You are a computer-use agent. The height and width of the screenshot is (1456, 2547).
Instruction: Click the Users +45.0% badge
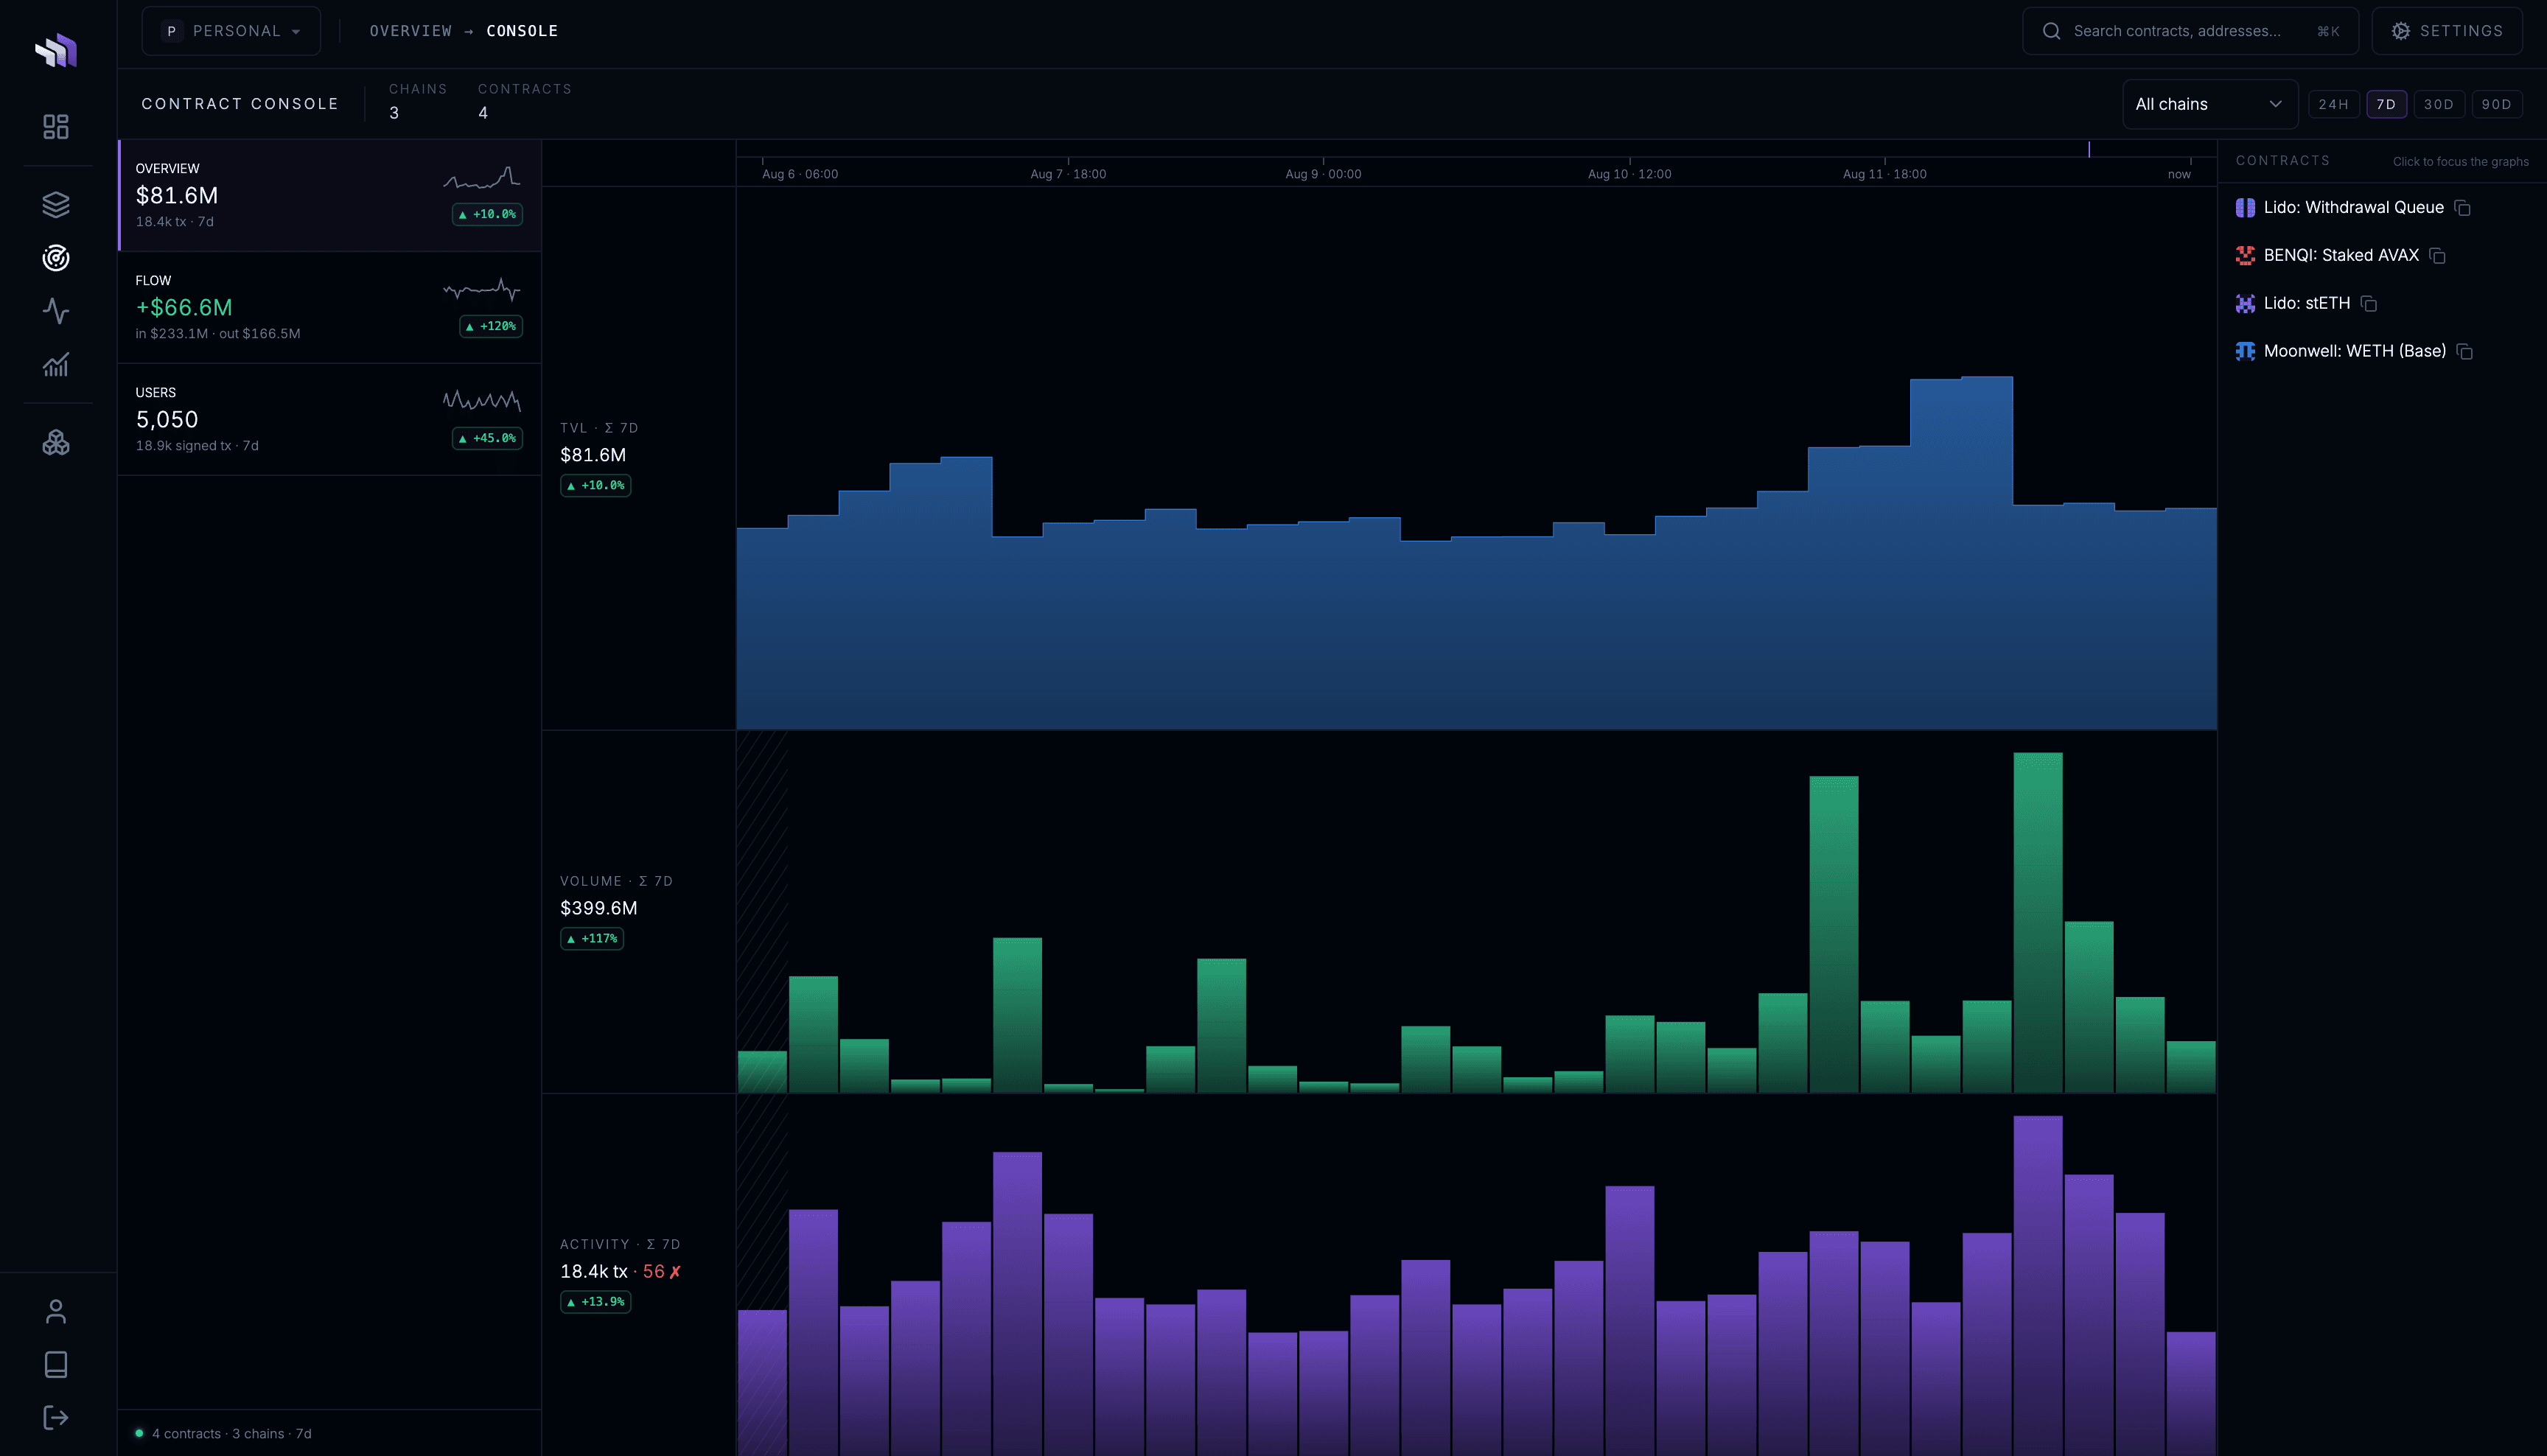click(x=487, y=438)
